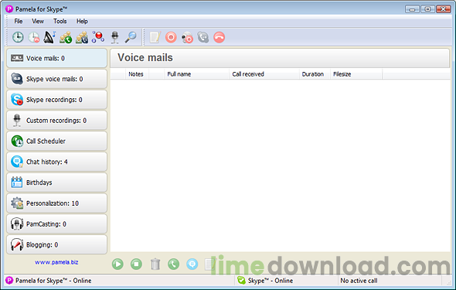Open chat with the blue speech bubble icon
Viewport: 456px width, 290px height.
192,264
